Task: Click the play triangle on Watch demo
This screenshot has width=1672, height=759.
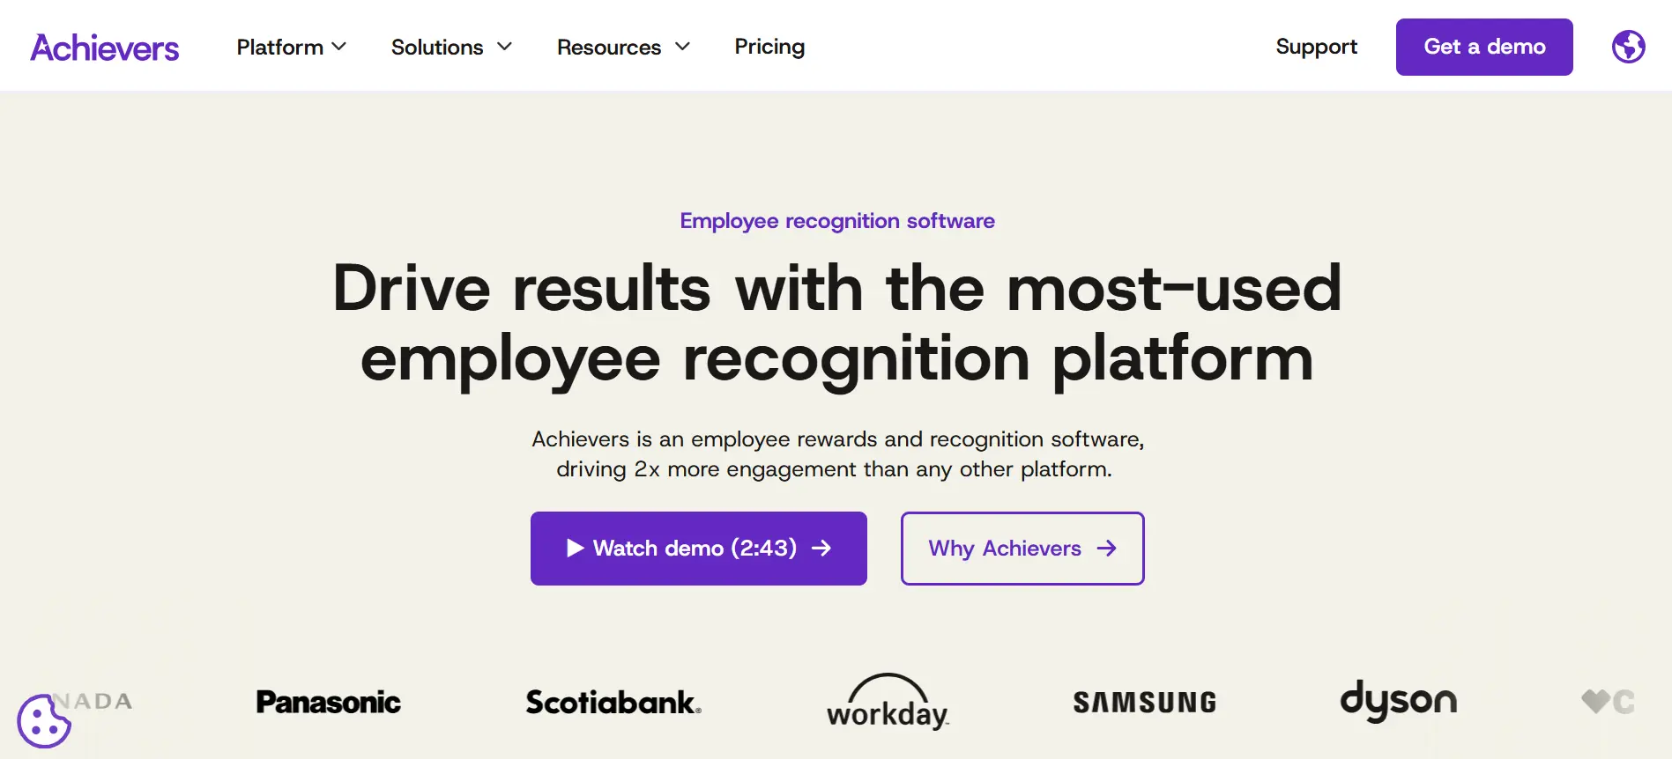Action: 575,549
